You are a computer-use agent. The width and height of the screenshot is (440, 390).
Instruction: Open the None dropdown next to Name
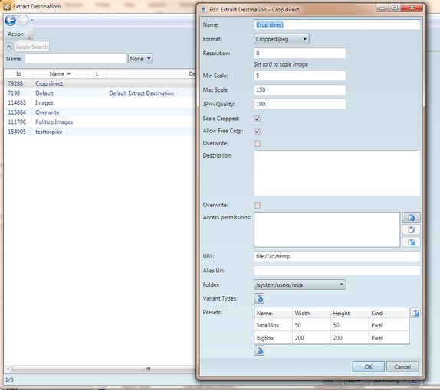pyautogui.click(x=140, y=59)
